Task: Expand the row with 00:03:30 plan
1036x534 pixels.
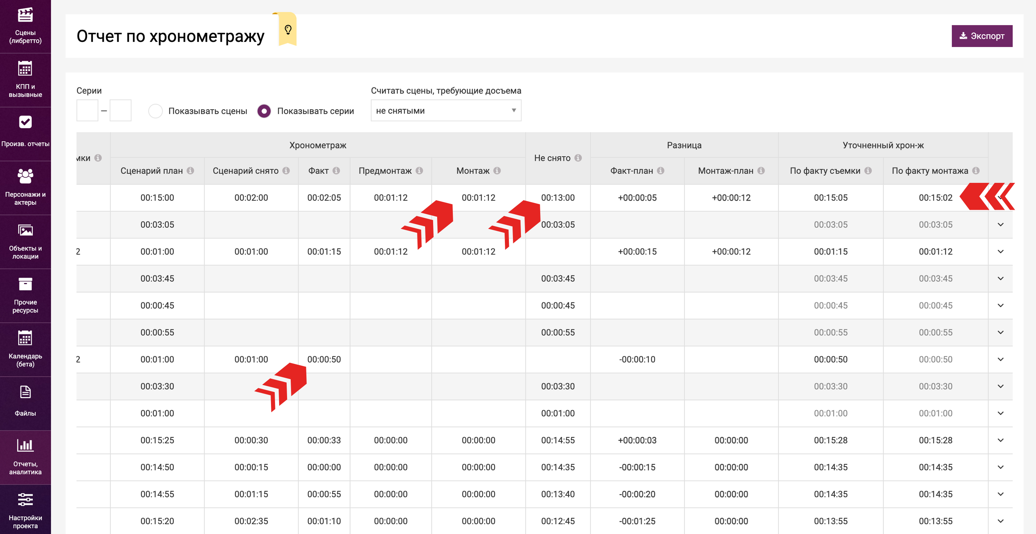Action: point(1000,386)
